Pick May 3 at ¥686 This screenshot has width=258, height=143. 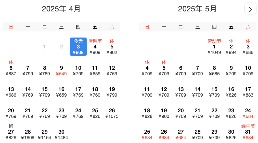(248, 47)
